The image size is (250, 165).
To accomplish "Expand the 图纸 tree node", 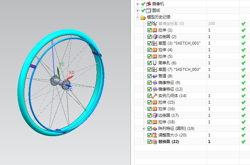I will (x=137, y=11).
